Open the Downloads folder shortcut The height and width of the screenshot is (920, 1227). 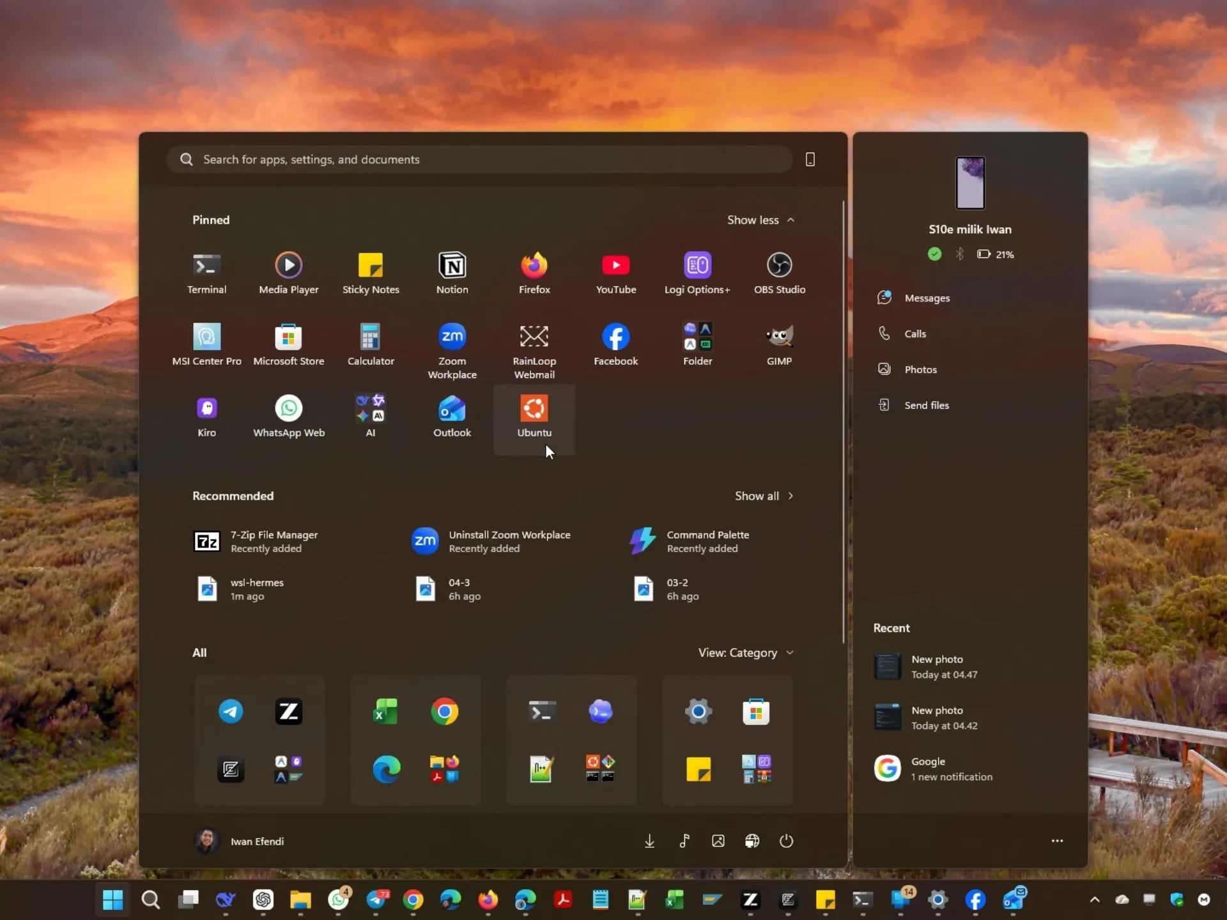coord(649,841)
